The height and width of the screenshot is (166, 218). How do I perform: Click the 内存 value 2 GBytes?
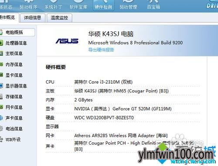click(83, 100)
